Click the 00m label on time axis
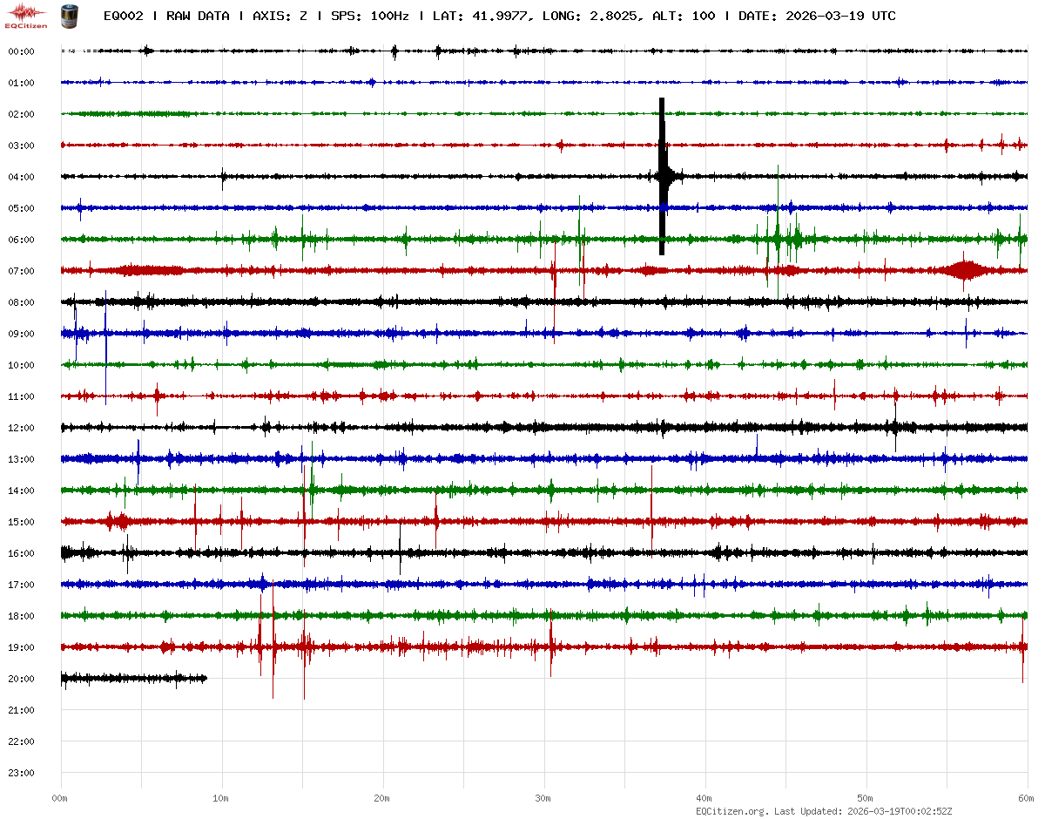 tap(60, 798)
